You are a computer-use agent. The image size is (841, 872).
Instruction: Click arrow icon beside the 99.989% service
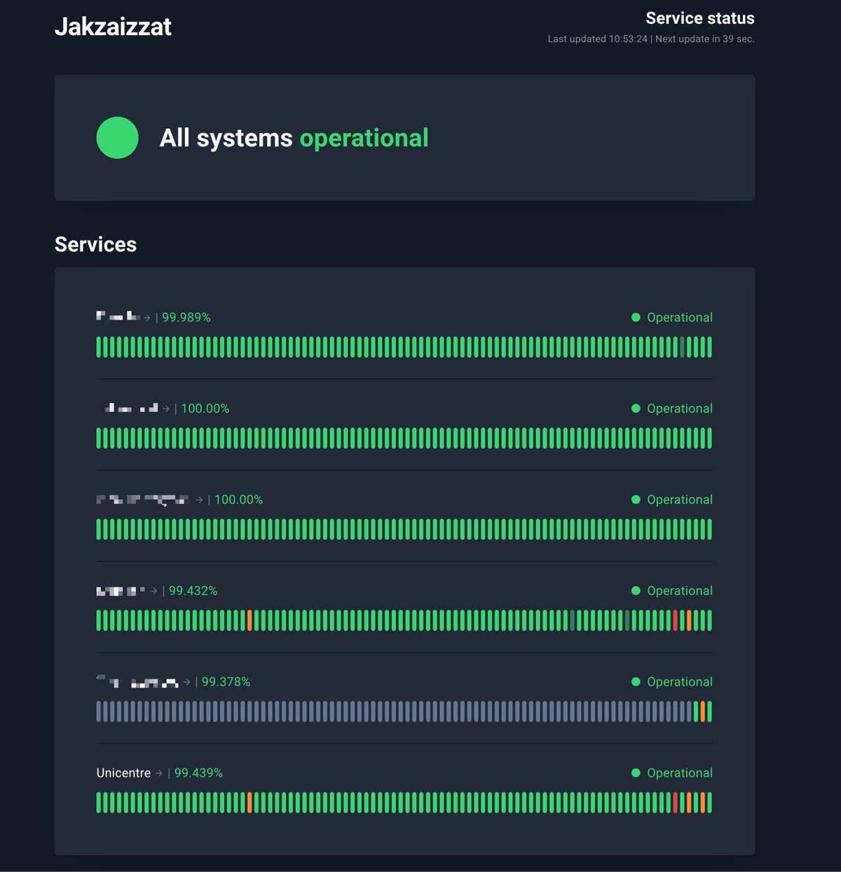pyautogui.click(x=147, y=318)
